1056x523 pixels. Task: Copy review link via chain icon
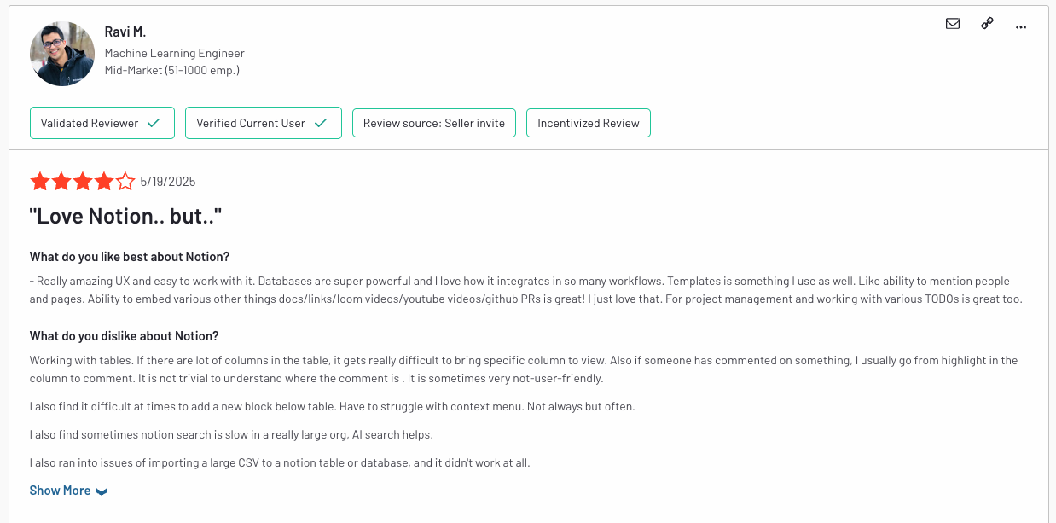[987, 24]
